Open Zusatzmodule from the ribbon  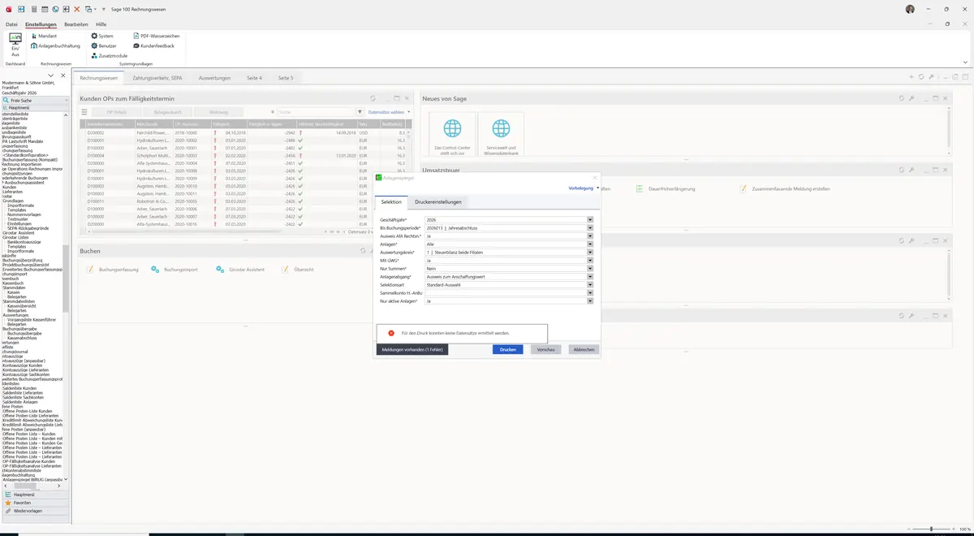109,55
